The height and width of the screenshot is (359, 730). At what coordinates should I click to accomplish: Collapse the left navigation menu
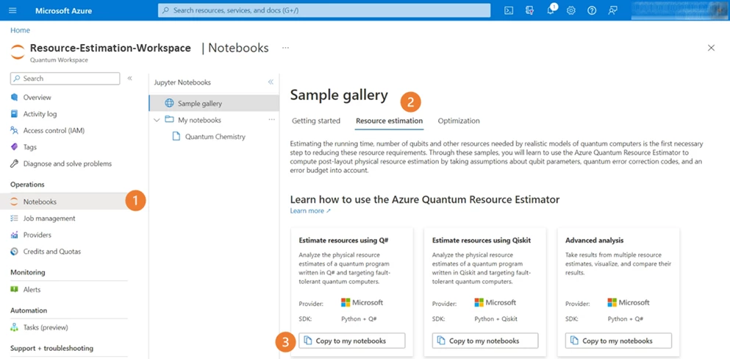(x=130, y=78)
